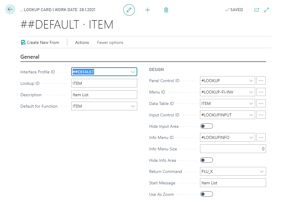Image resolution: width=292 pixels, height=206 pixels.
Task: Open card in new window icon
Action: pos(256,10)
